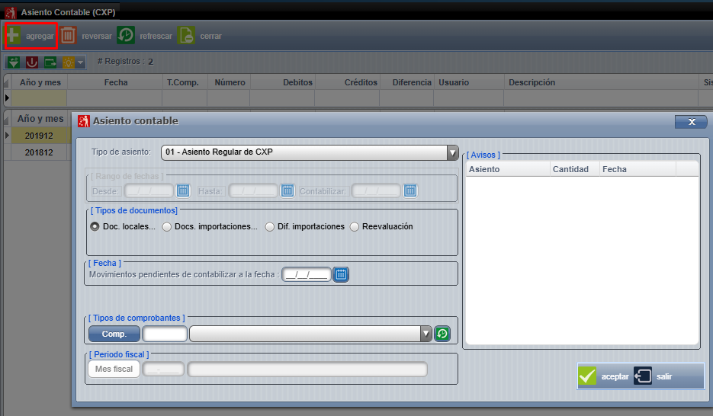Select Dif. importaciones radio button
713x416 pixels.
click(x=270, y=226)
